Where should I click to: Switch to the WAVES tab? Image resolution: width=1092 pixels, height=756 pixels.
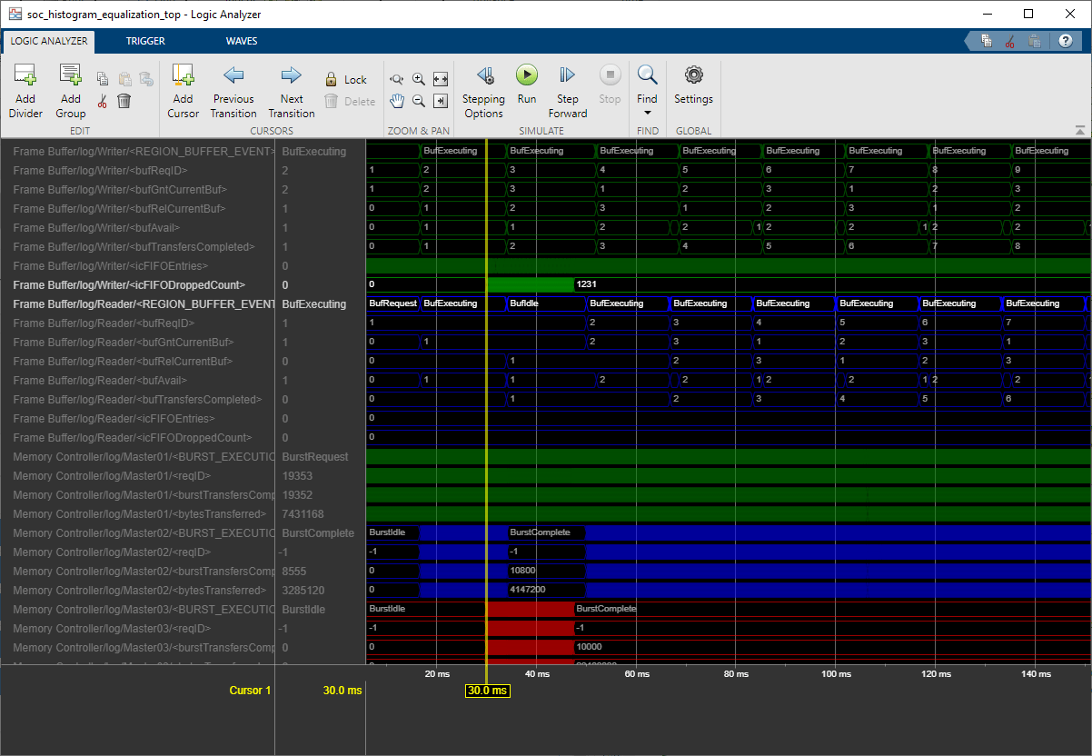pyautogui.click(x=242, y=41)
